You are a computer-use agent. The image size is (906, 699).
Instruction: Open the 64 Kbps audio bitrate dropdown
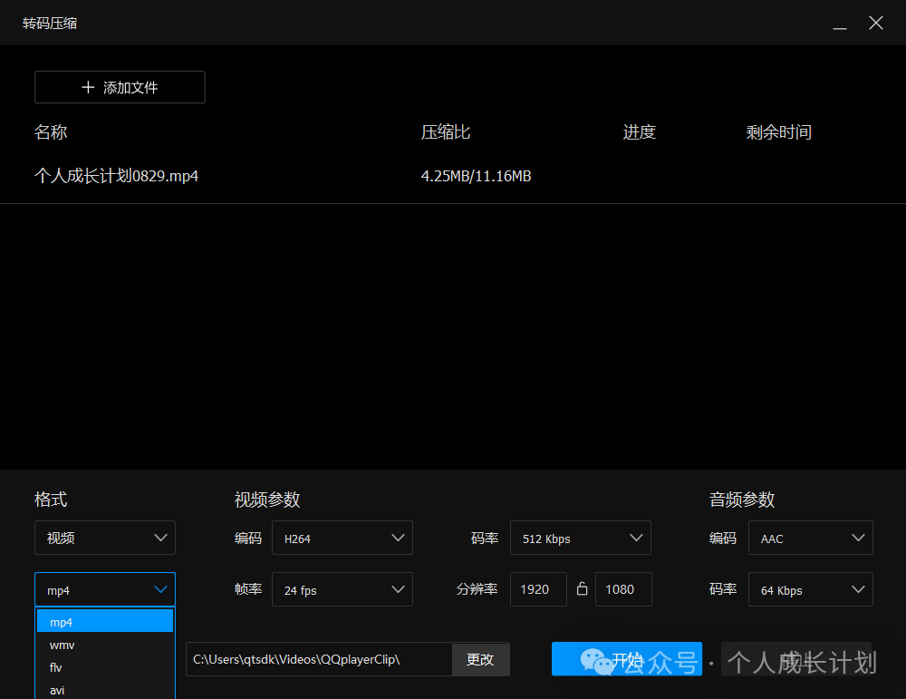click(811, 589)
